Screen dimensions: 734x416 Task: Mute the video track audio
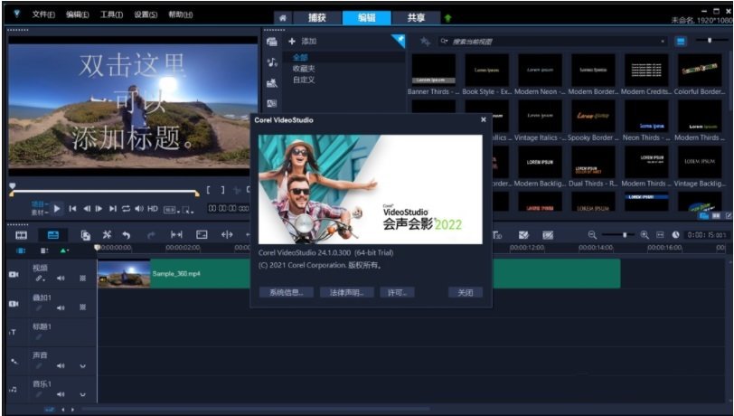[x=61, y=279]
